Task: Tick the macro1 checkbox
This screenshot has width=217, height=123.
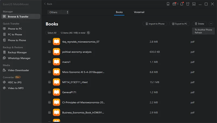Action: (x=49, y=62)
